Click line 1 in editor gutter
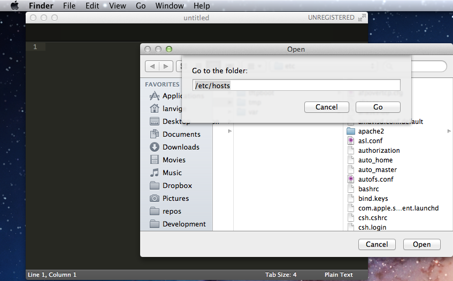Screen dimensions: 453x281 (35, 46)
